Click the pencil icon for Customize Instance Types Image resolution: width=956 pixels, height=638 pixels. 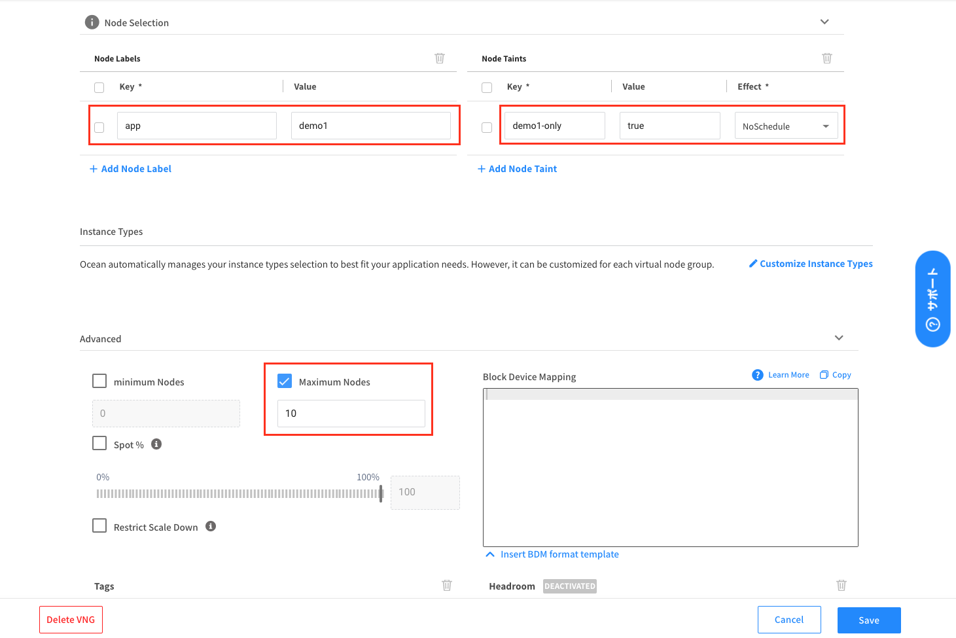pos(753,263)
